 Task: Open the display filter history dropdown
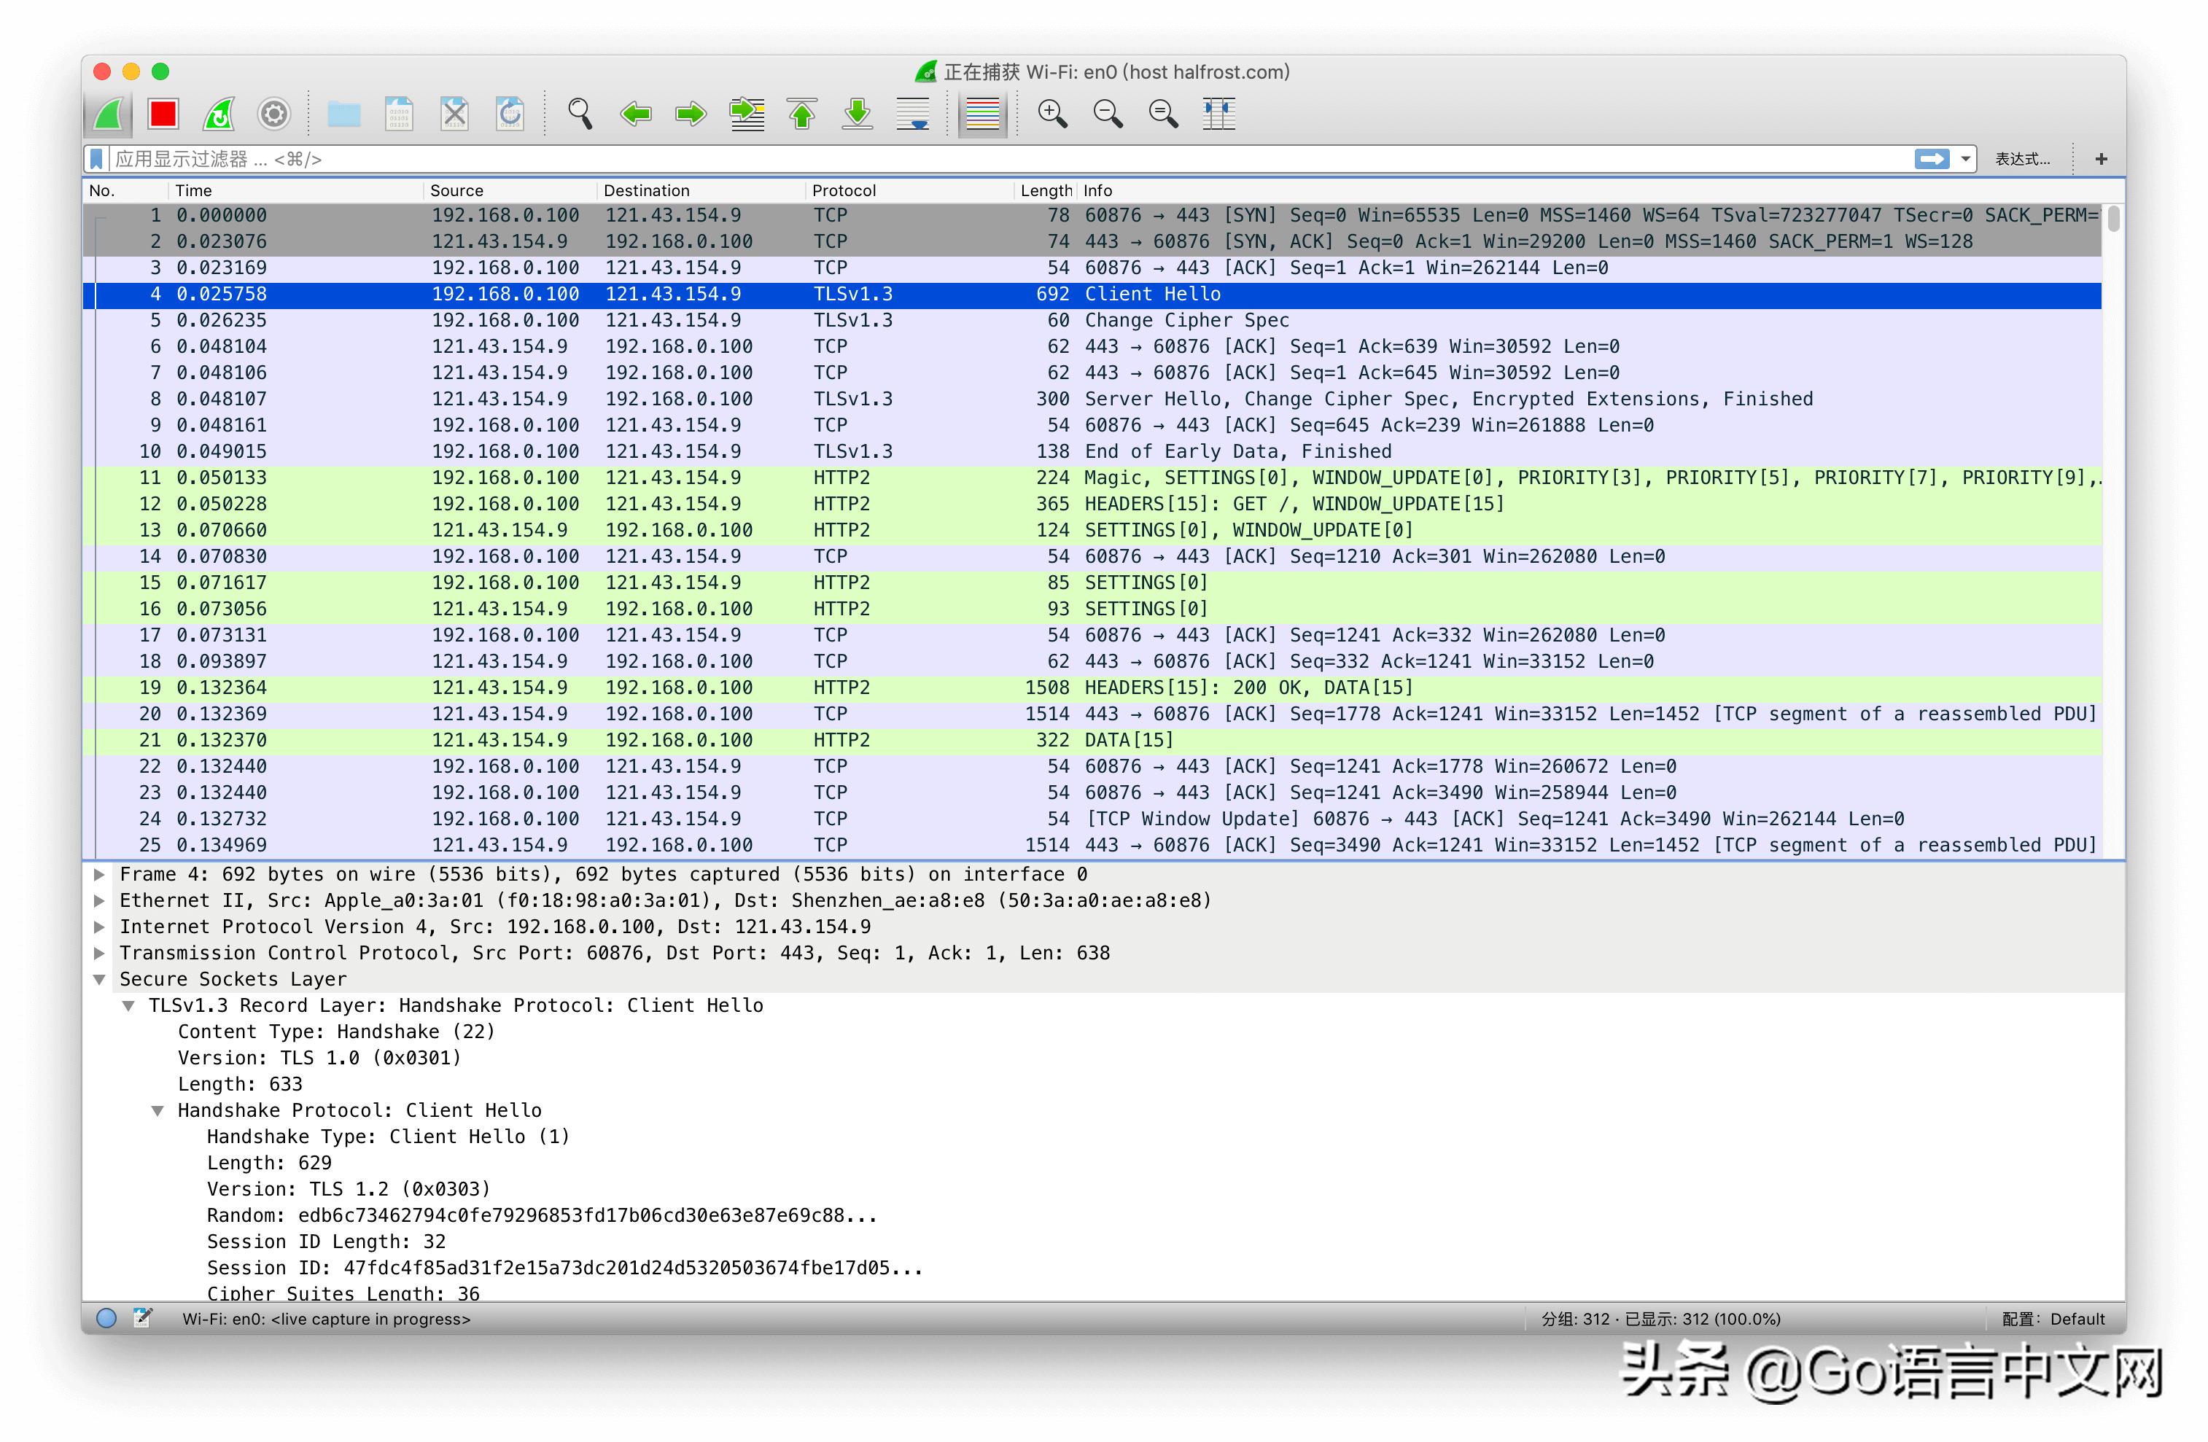[x=1965, y=160]
